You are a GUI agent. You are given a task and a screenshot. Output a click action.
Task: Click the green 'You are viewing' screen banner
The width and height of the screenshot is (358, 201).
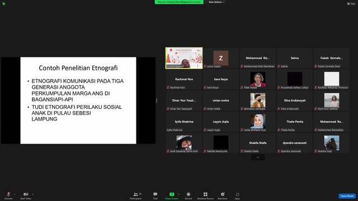click(179, 2)
